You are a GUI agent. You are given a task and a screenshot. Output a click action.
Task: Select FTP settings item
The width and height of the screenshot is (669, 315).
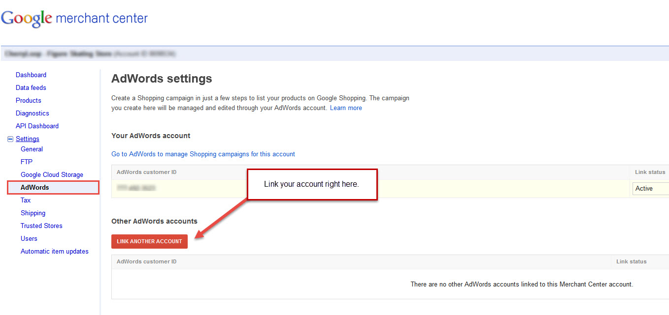[27, 162]
